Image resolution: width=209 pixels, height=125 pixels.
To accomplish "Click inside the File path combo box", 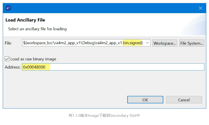I will click(86, 43).
